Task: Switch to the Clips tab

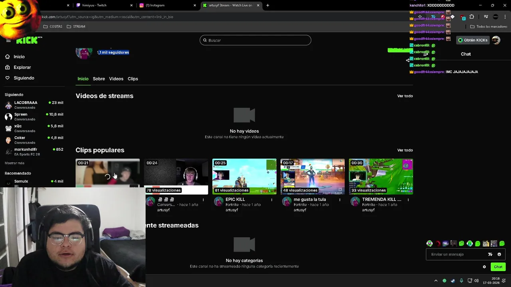Action: click(x=133, y=79)
